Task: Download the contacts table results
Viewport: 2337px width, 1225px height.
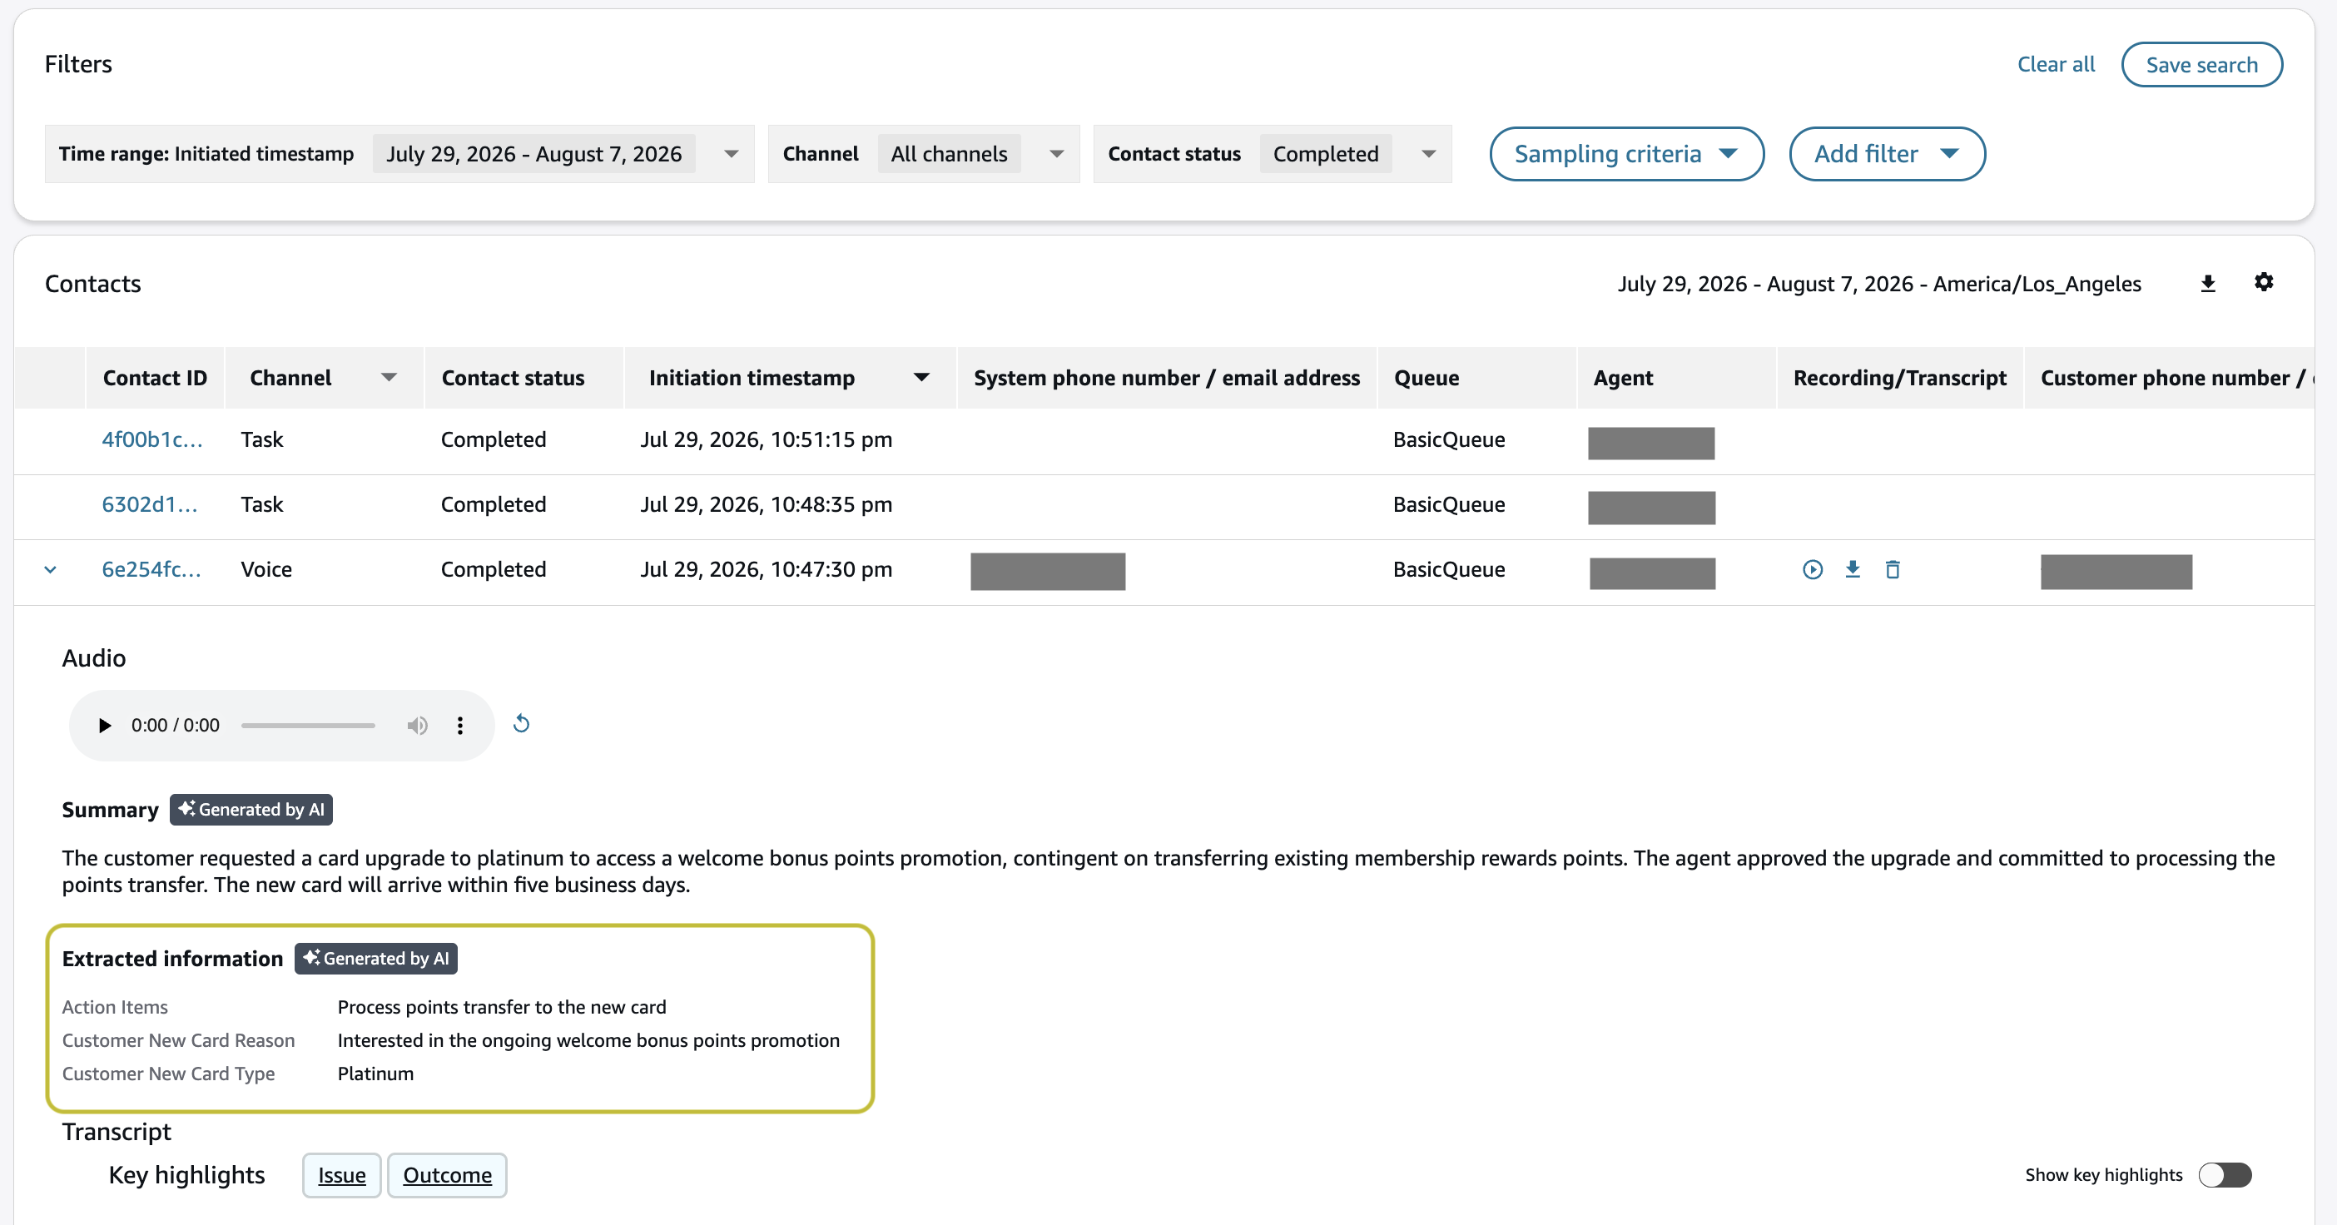Action: (x=2207, y=284)
